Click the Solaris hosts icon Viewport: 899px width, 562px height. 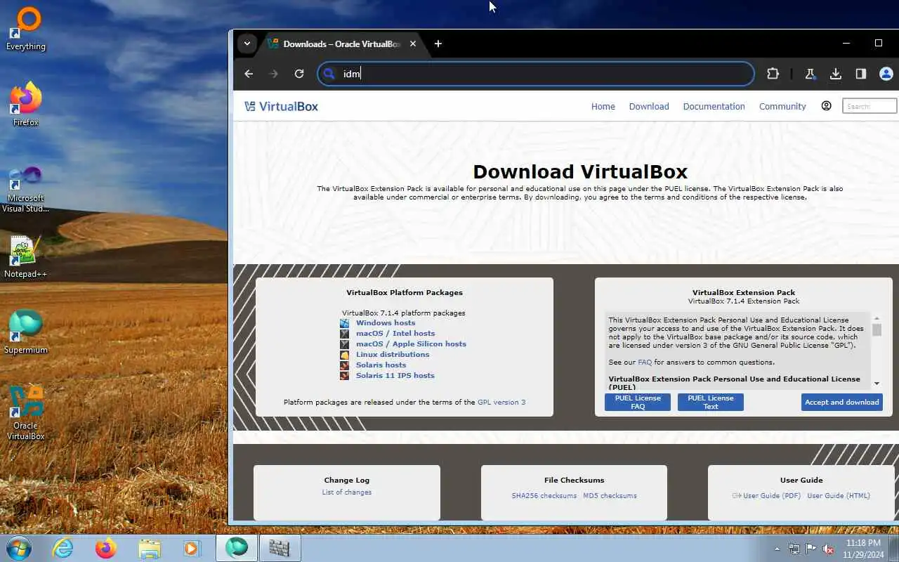[344, 365]
